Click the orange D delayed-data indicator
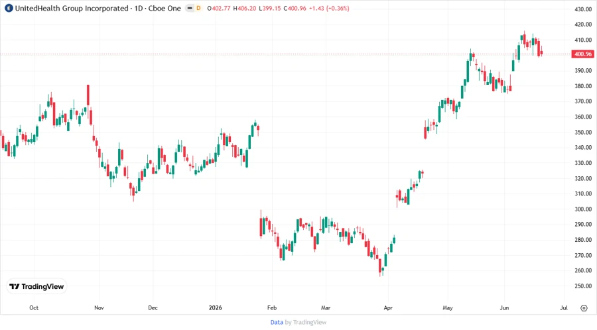 198,9
